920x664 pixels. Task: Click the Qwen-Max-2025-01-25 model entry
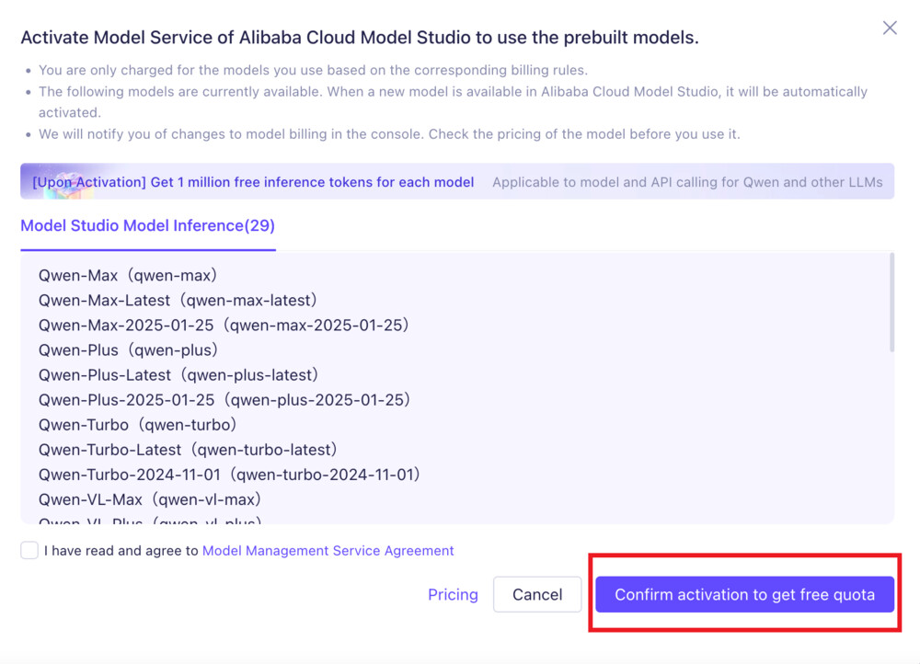(x=224, y=325)
